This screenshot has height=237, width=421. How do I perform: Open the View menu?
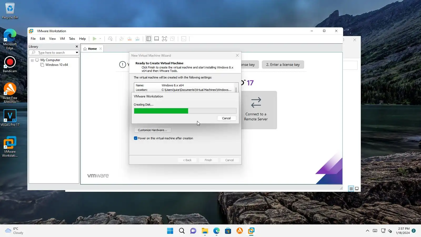(x=52, y=39)
